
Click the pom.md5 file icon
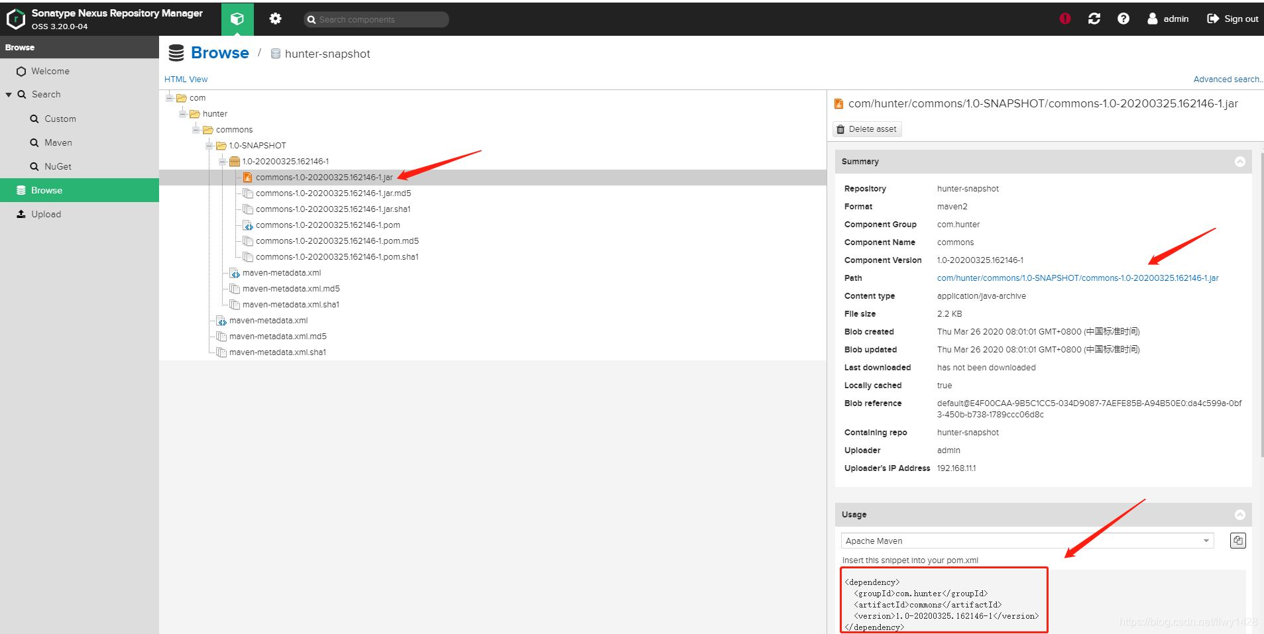click(x=248, y=240)
